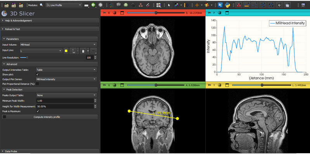Open the Segment Editor module icon

tap(148, 5)
